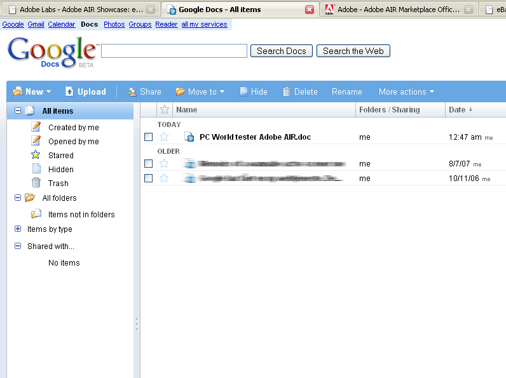Click the Search Docs button

282,51
